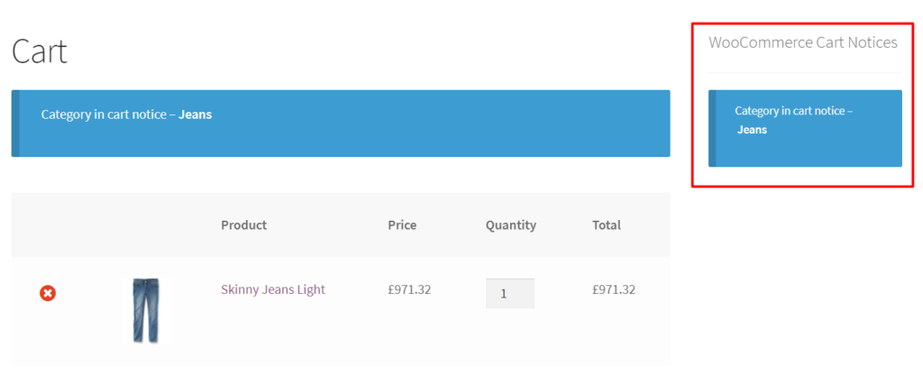Open the blue jeans product thumbnail
This screenshot has height=375, width=923.
coord(145,311)
